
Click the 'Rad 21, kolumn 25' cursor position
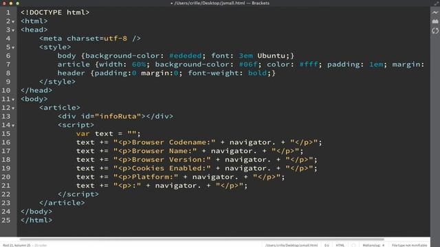16,245
